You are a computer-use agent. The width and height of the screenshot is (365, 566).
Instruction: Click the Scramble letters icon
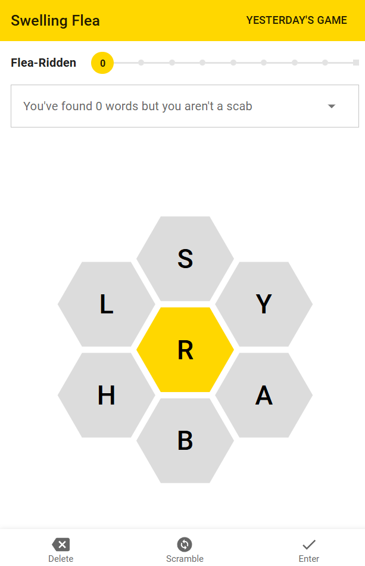point(185,545)
